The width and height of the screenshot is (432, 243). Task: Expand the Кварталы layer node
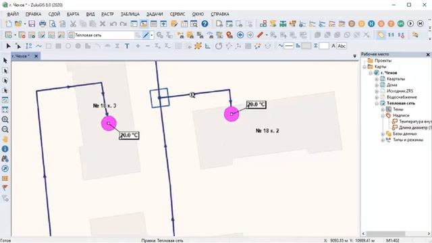pyautogui.click(x=377, y=79)
